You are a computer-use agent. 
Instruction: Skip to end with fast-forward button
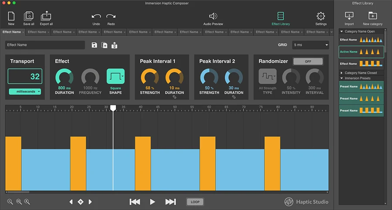[170, 202]
